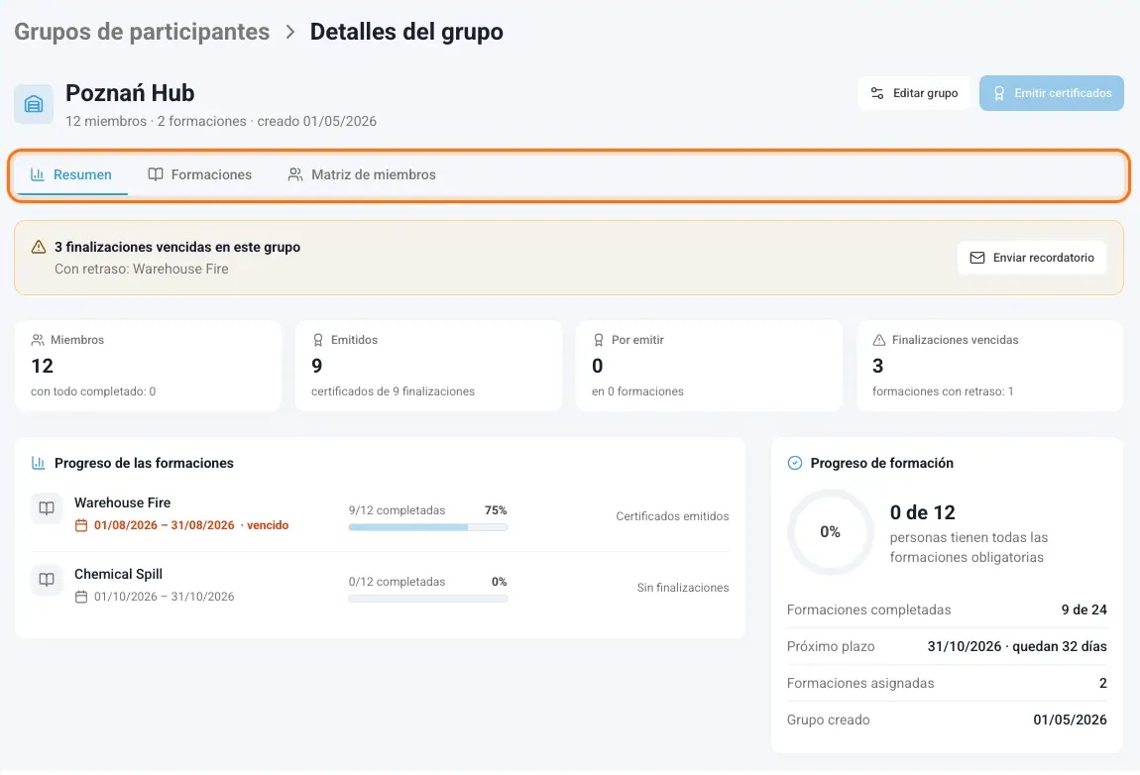Viewport: 1140px width, 775px height.
Task: Click the Grupo creado 01/05/2026 value
Action: tap(1071, 720)
